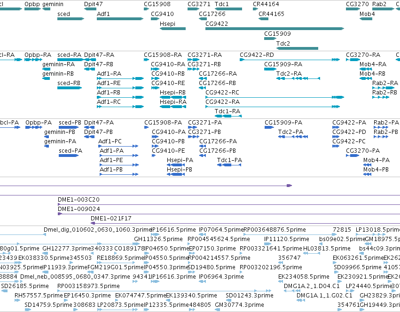Image resolution: width=400 pixels, height=312 pixels.
Task: Click the CR44164 gene label
Action: (266, 4)
